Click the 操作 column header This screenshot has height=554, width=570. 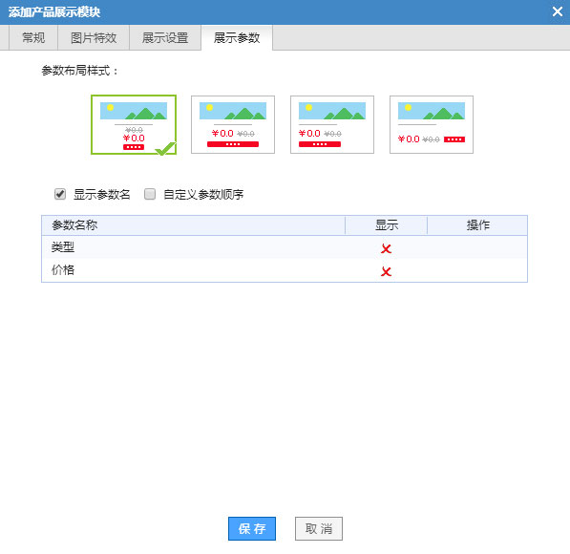477,225
